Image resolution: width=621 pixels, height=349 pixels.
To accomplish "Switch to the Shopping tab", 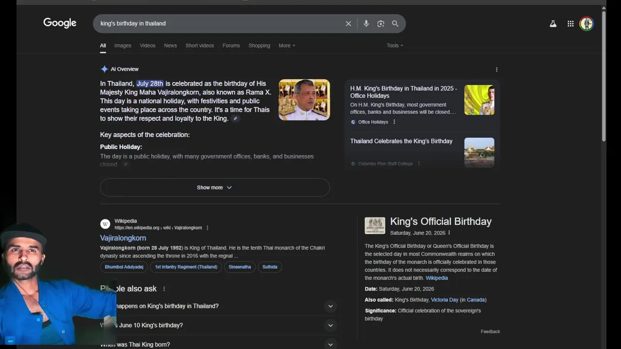I will coord(259,46).
